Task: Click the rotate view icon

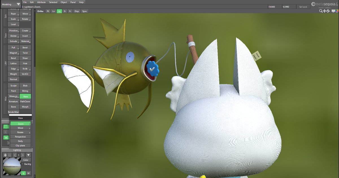Action: click(328, 11)
